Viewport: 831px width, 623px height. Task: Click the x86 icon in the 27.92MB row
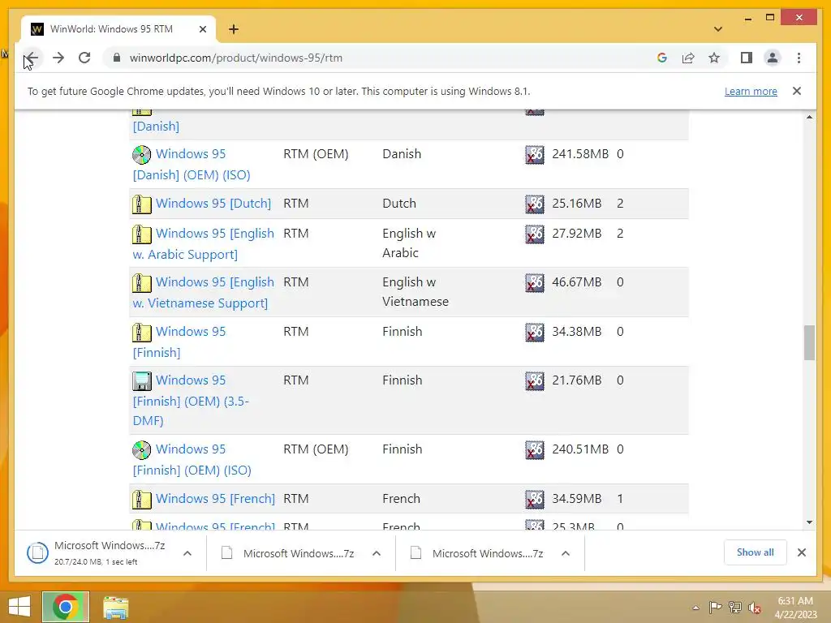535,234
